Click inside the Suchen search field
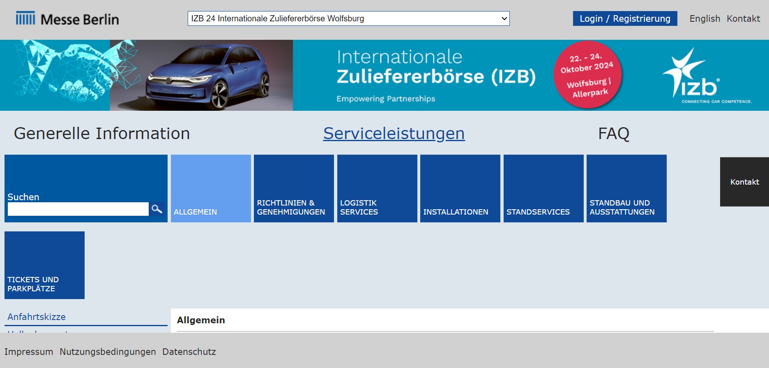Viewport: 769px width, 368px height. (78, 209)
